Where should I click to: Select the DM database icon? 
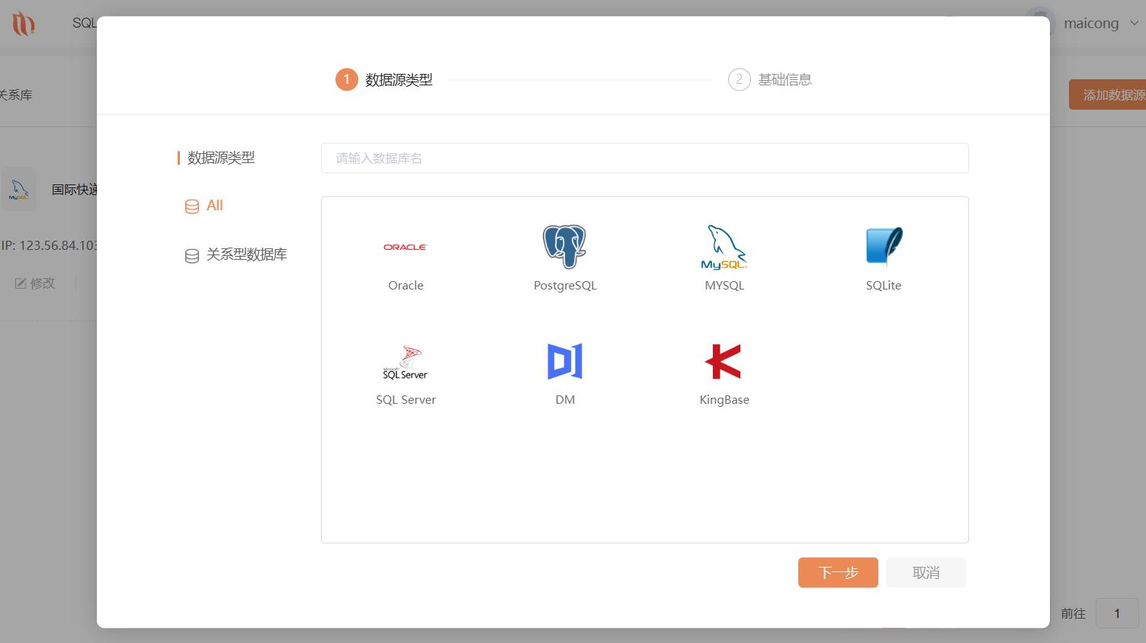[565, 361]
